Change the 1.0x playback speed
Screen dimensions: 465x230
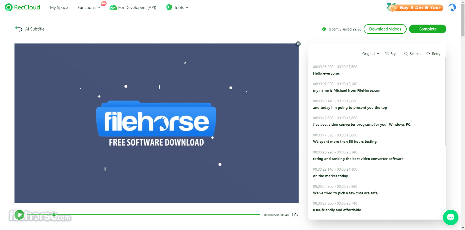pos(295,215)
